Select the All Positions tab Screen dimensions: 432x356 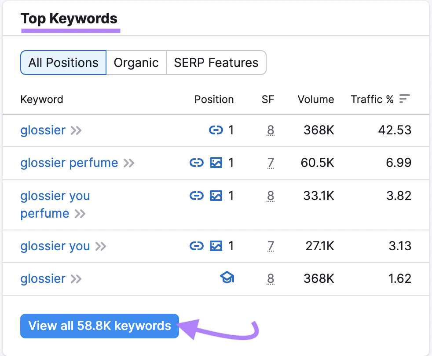tap(63, 63)
